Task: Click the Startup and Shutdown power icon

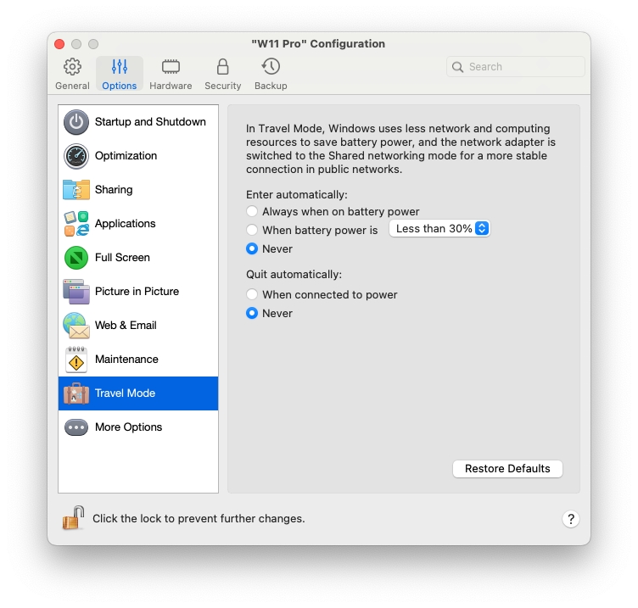Action: click(x=76, y=122)
